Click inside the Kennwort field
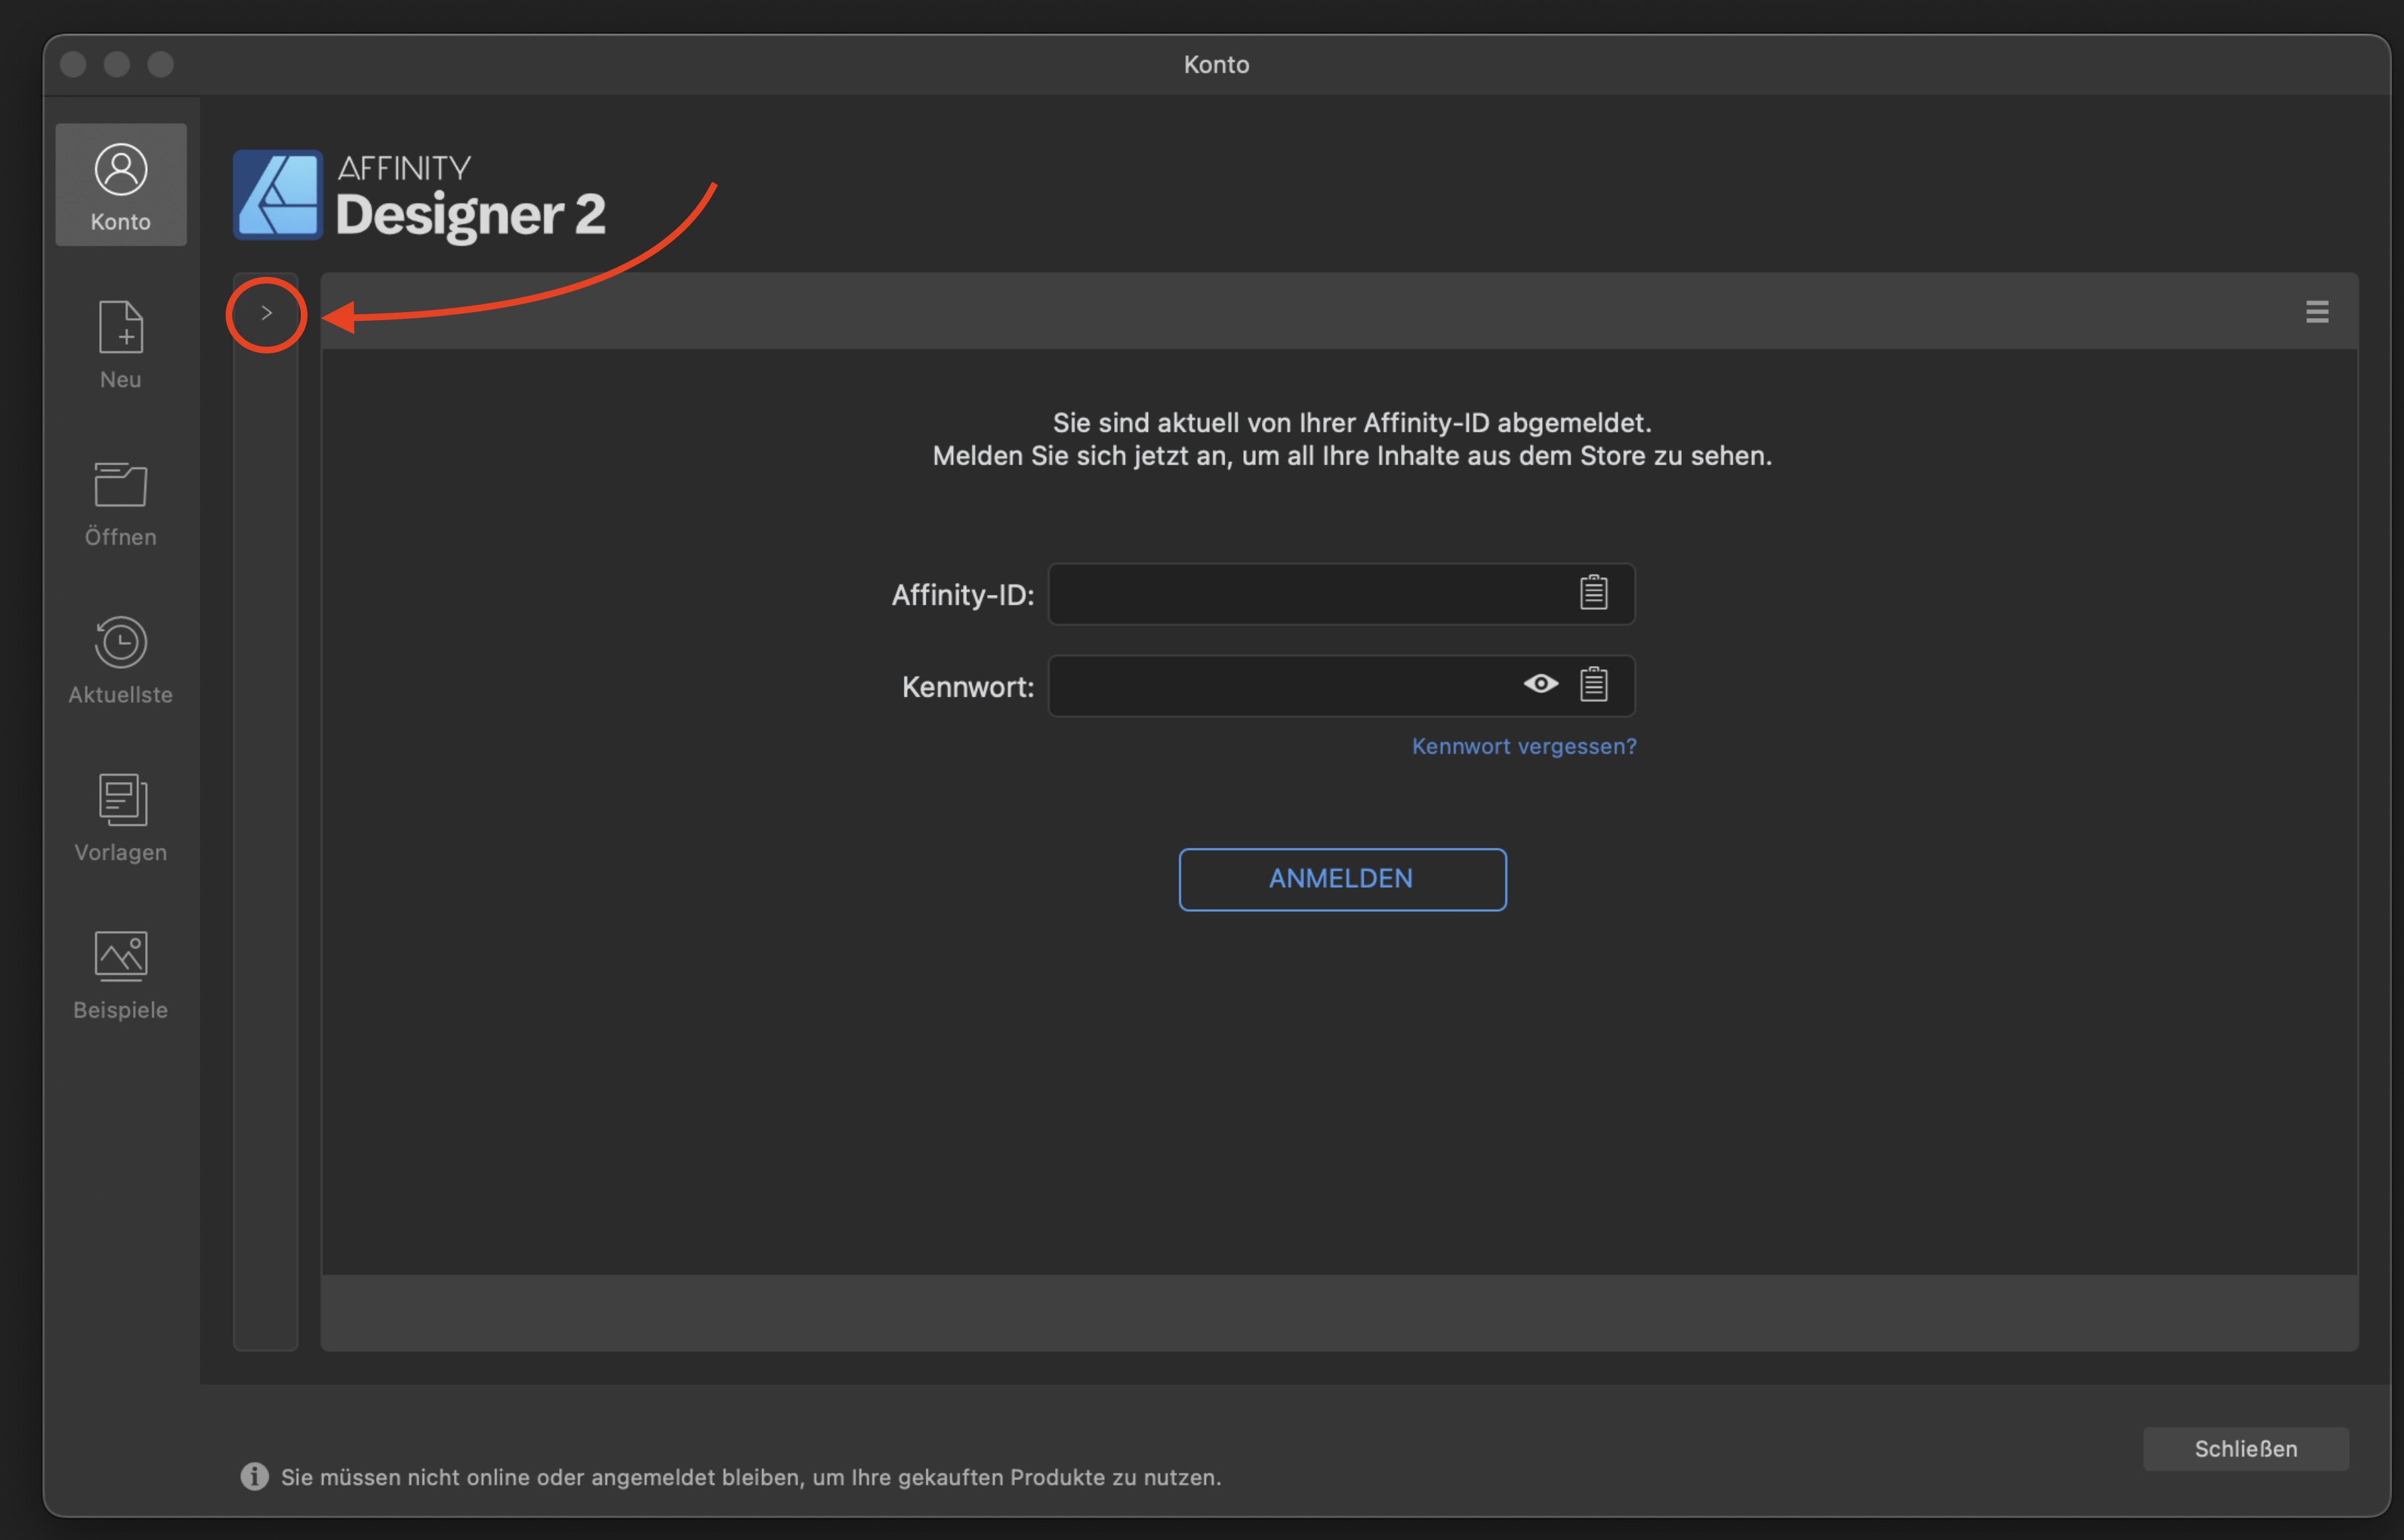Screen dimensions: 2404x1540 pyautogui.click(x=1280, y=686)
